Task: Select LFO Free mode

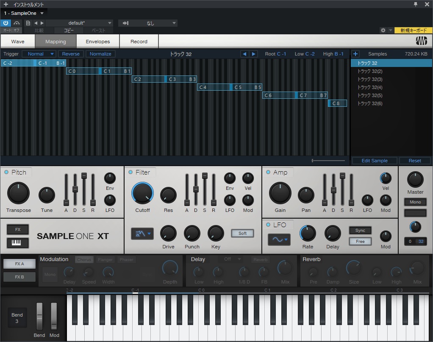Action: coord(360,241)
